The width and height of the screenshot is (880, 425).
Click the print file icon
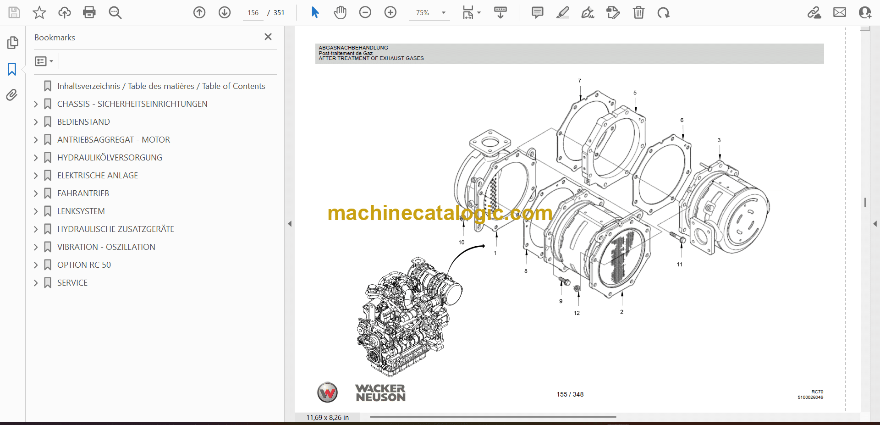pyautogui.click(x=89, y=12)
